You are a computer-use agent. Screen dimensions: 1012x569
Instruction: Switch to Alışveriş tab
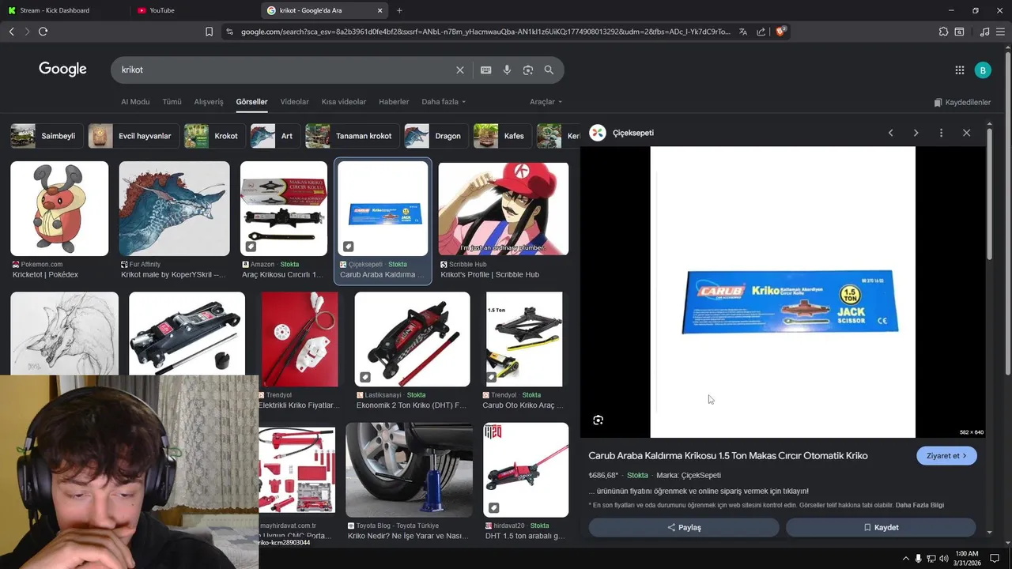pos(209,102)
